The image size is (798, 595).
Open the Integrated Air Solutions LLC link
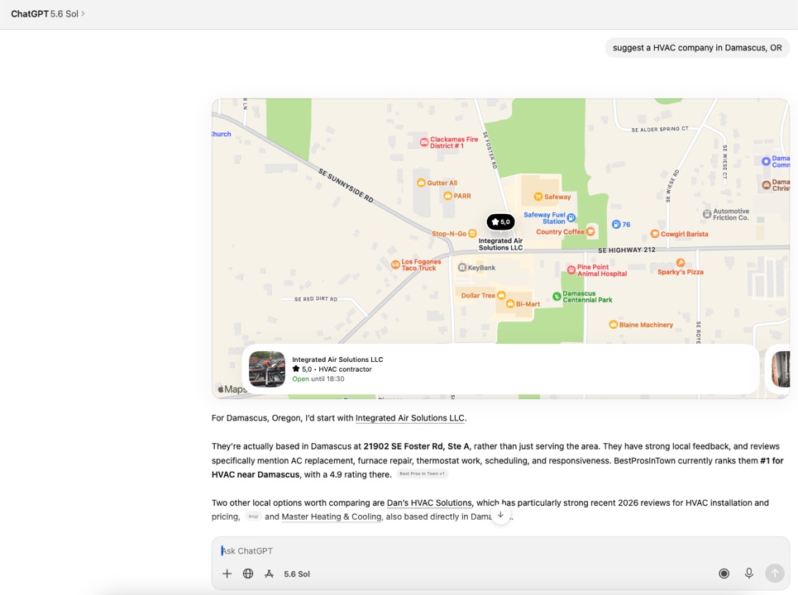[x=409, y=418]
